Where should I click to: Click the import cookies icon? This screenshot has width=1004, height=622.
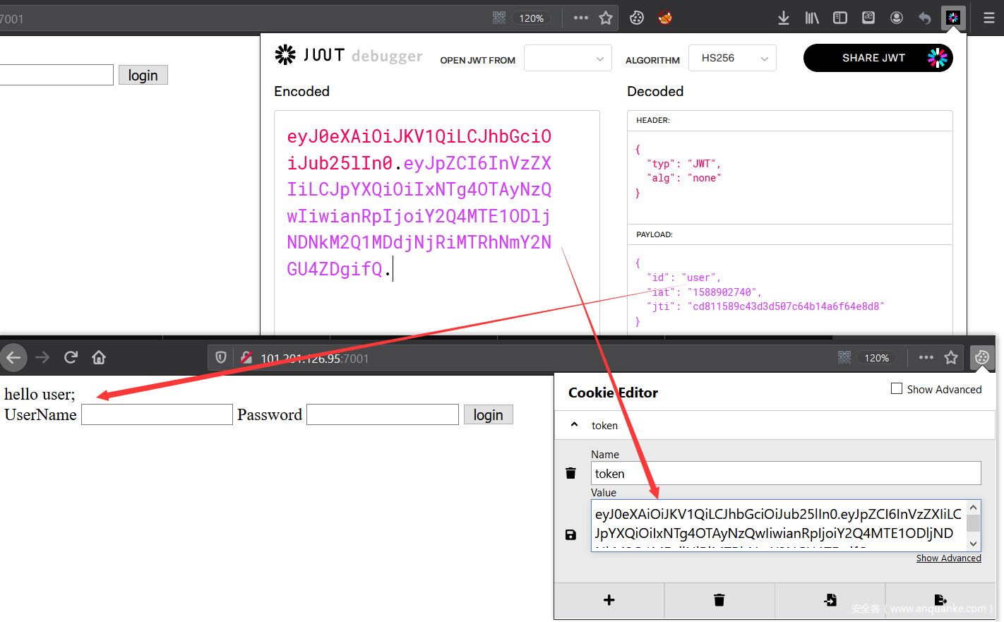[830, 600]
